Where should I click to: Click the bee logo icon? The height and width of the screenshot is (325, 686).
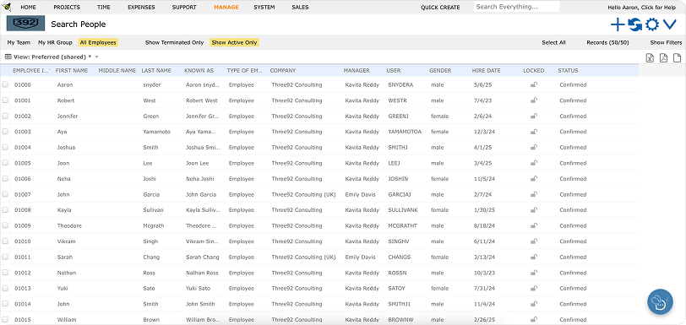coord(7,7)
